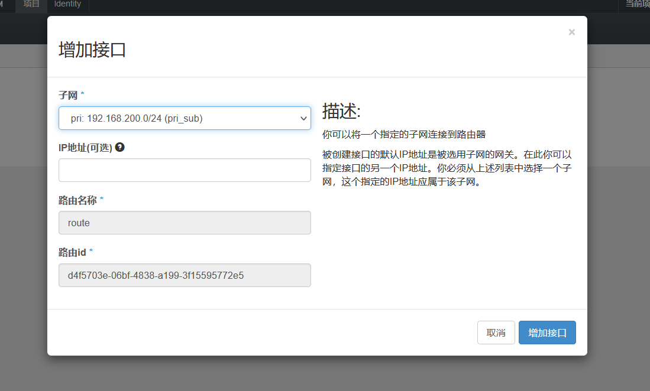Click the 路由id field with the UUID
Screen dimensions: 650x391
(185, 275)
